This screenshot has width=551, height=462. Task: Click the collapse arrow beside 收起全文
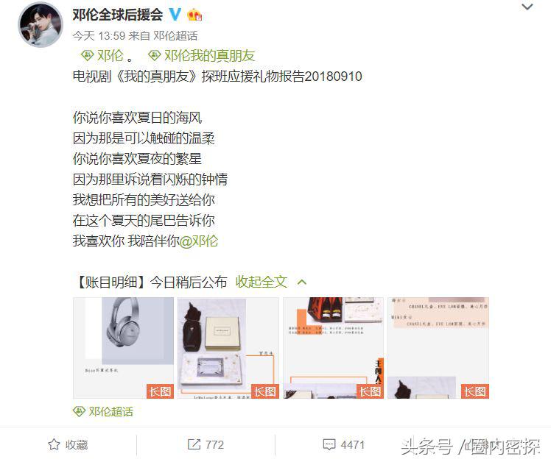[302, 282]
